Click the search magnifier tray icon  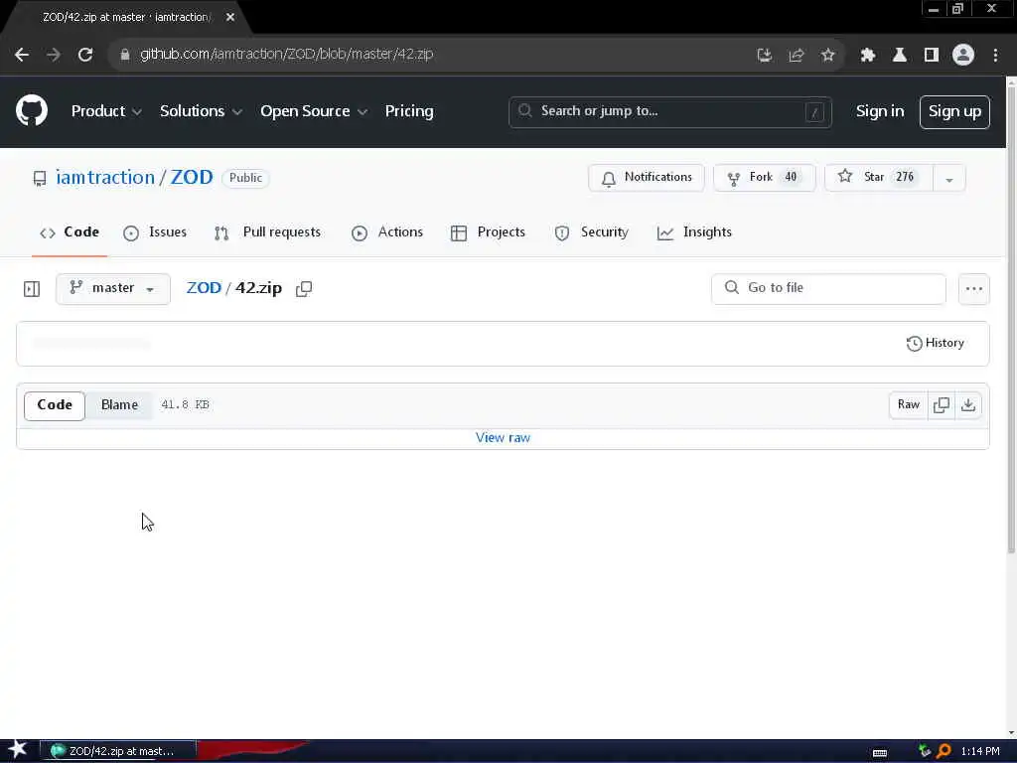[944, 751]
